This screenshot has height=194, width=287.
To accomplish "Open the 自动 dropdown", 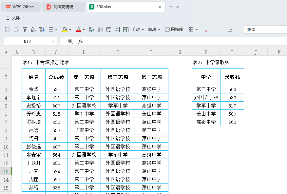I will click(x=154, y=29).
